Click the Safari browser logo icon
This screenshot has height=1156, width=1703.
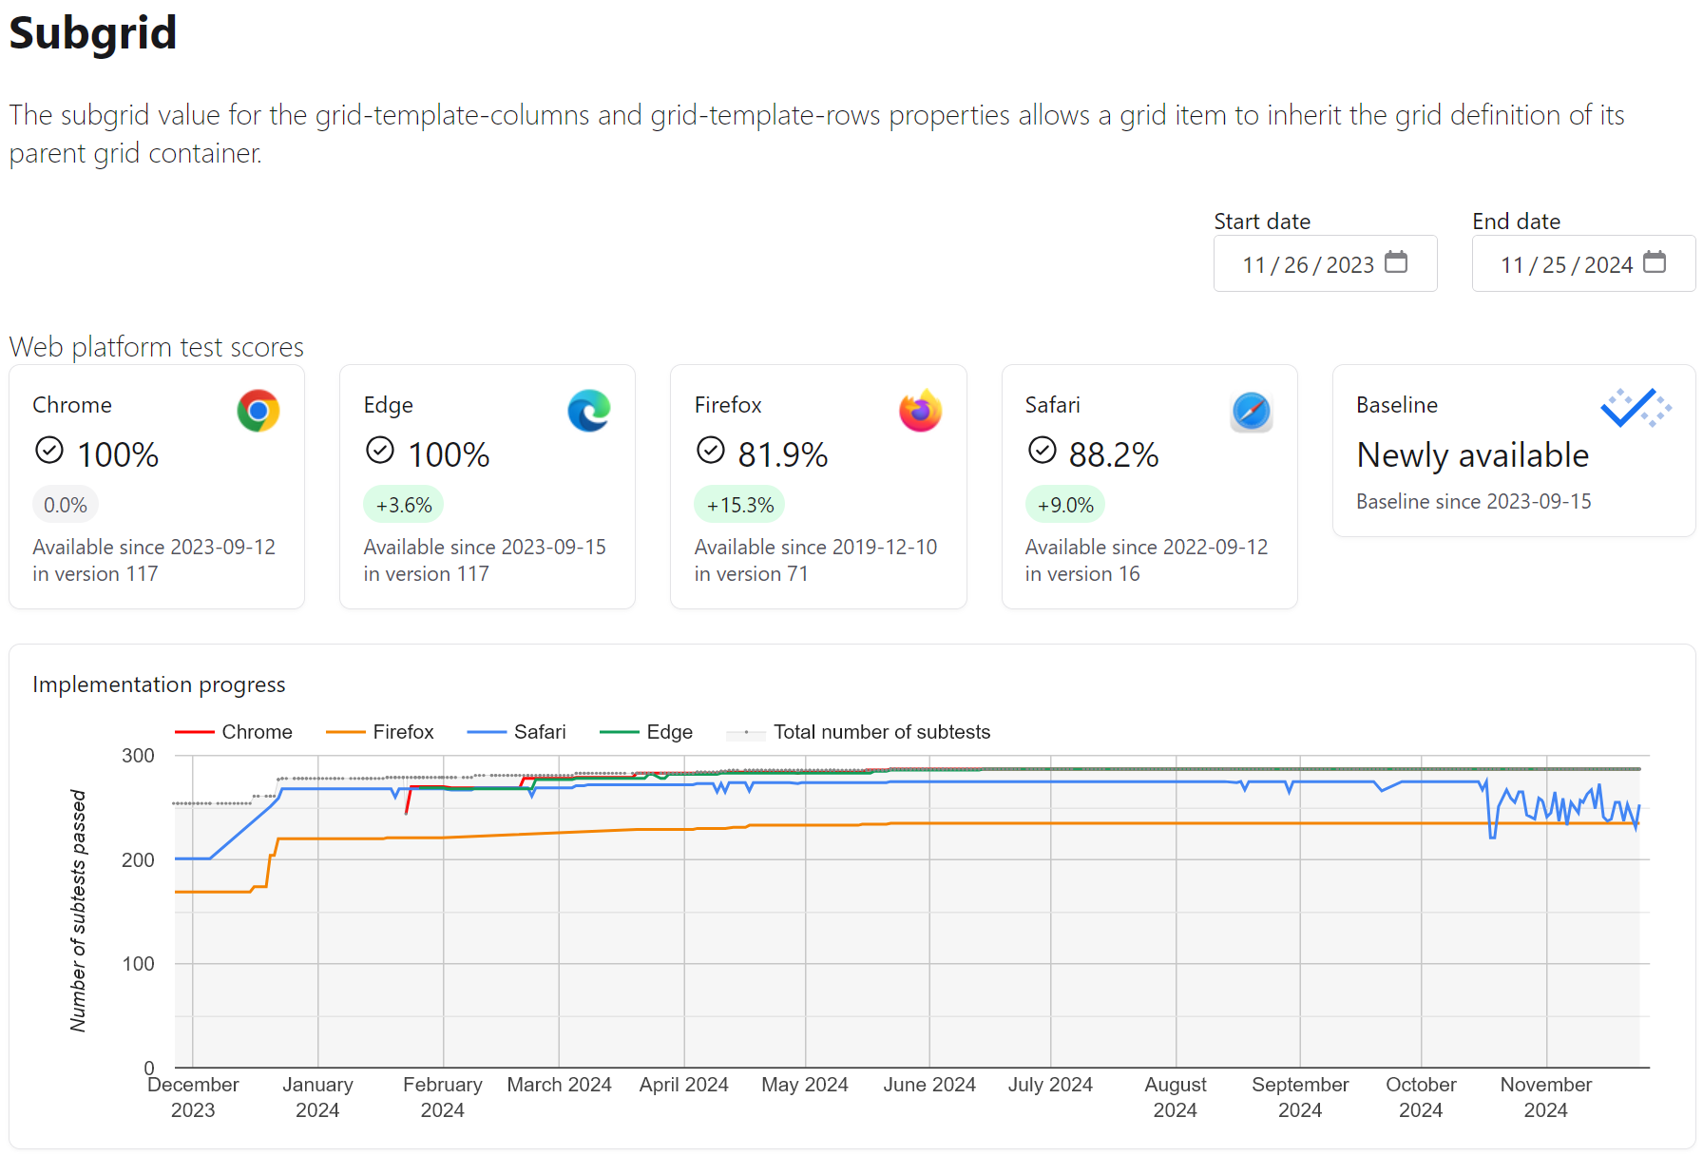[1252, 411]
